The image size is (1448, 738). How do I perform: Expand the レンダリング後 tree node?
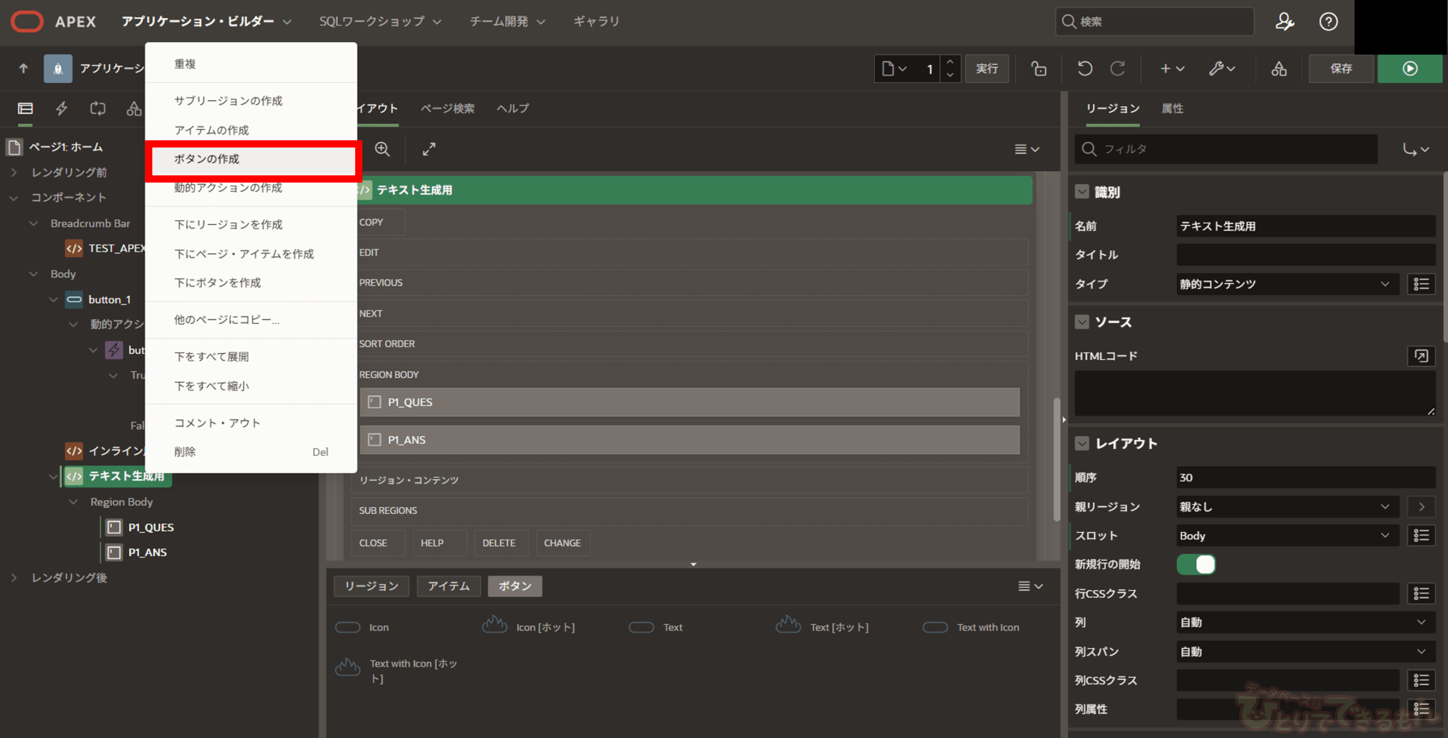coord(14,578)
